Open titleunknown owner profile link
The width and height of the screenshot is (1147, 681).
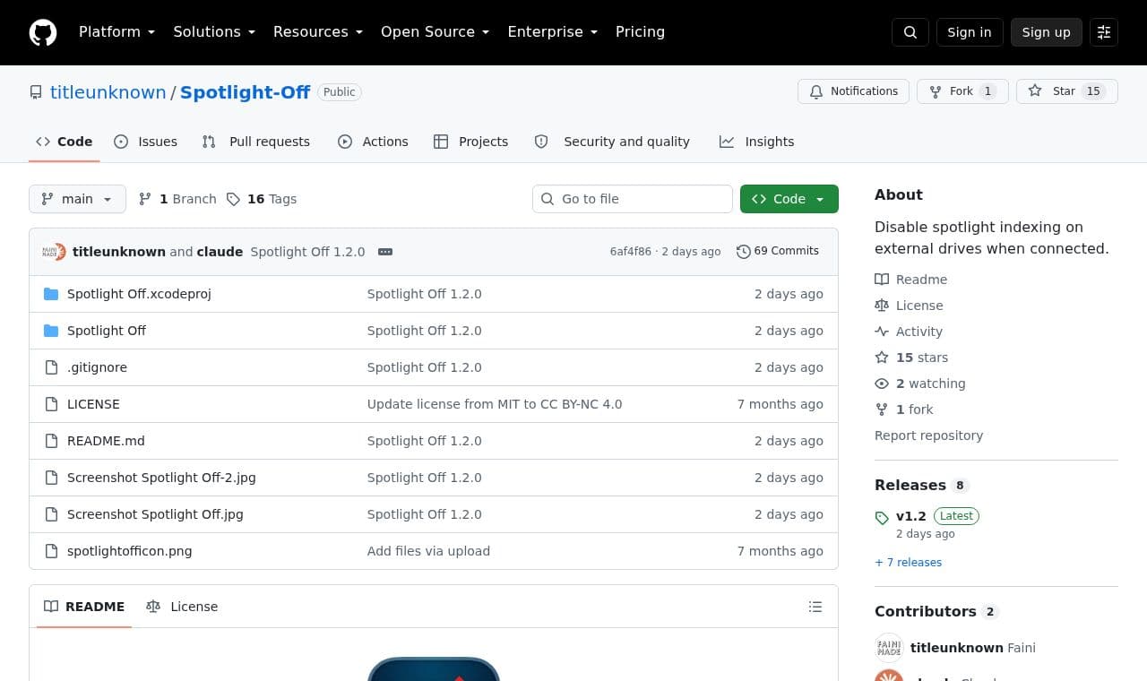108,92
